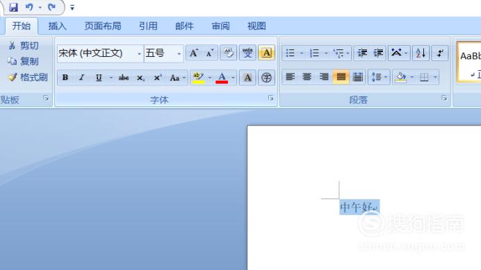Save the document with the floppy icon
The height and width of the screenshot is (270, 481).
[13, 7]
